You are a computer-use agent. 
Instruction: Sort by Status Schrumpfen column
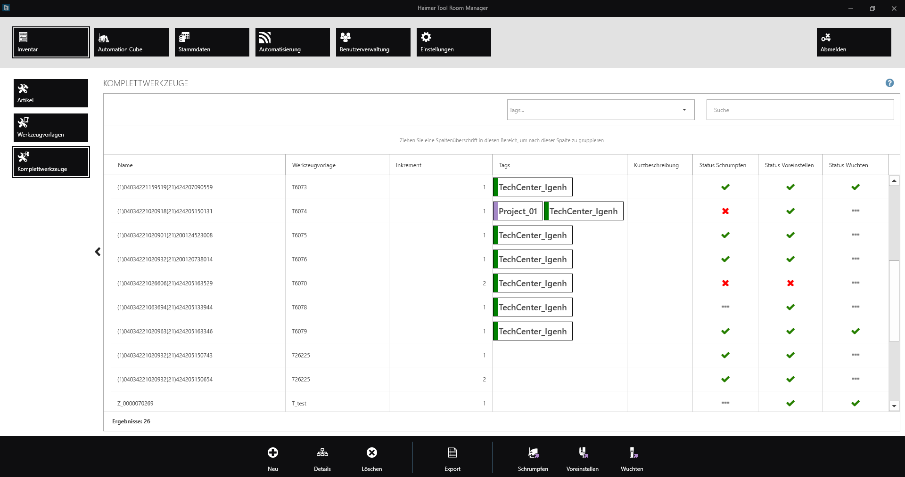pyautogui.click(x=725, y=165)
